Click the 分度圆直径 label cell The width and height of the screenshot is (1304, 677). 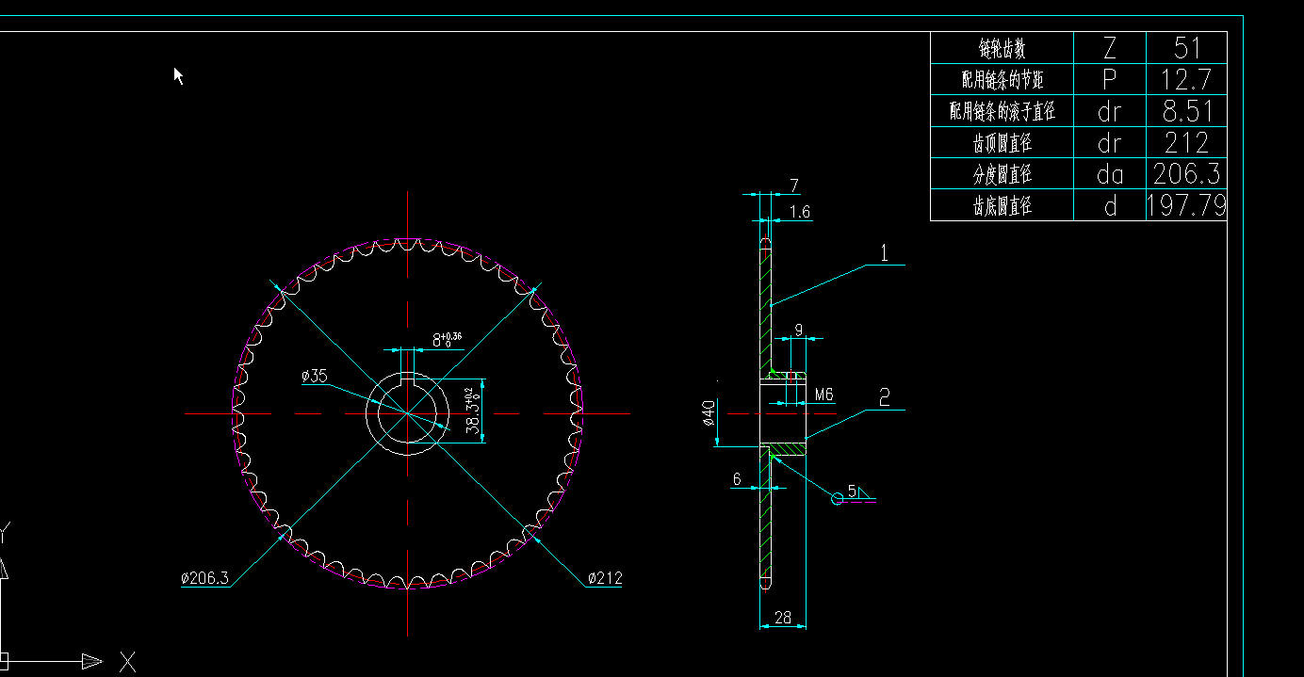[x=1002, y=174]
